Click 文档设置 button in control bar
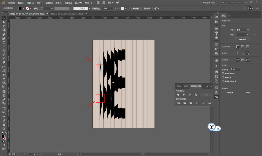 [x=135, y=8]
